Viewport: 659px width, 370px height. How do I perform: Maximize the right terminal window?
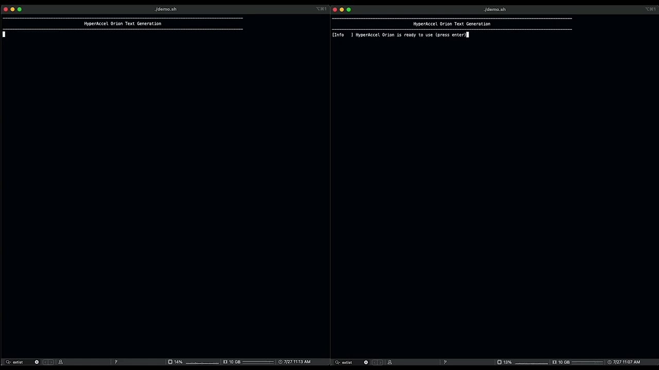pyautogui.click(x=349, y=9)
